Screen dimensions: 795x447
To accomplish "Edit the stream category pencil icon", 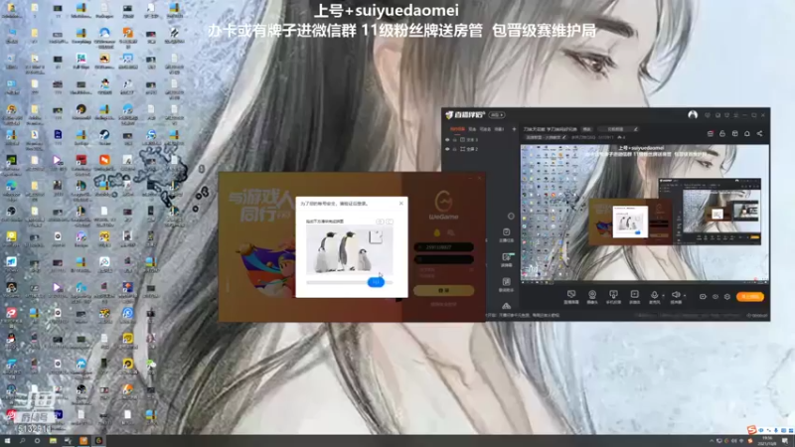I will click(x=563, y=137).
